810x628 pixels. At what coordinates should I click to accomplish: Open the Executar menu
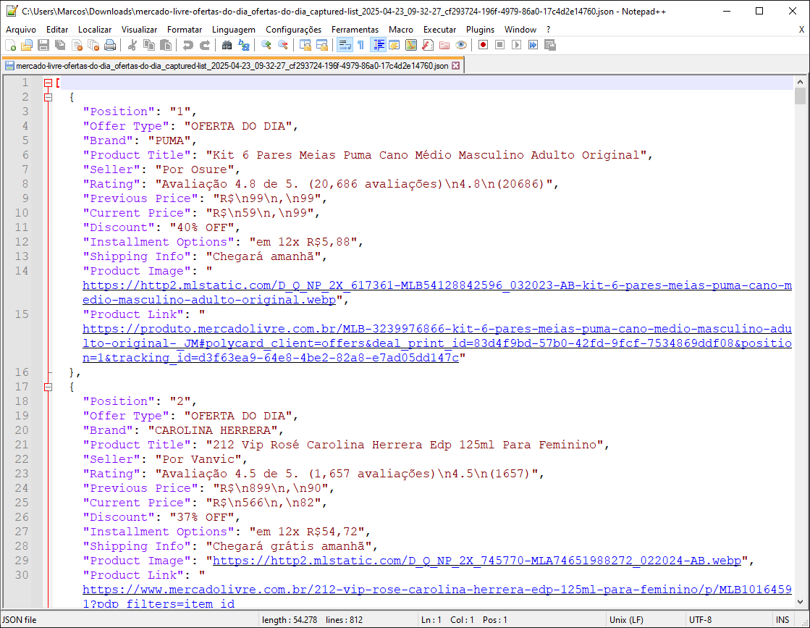coord(439,30)
